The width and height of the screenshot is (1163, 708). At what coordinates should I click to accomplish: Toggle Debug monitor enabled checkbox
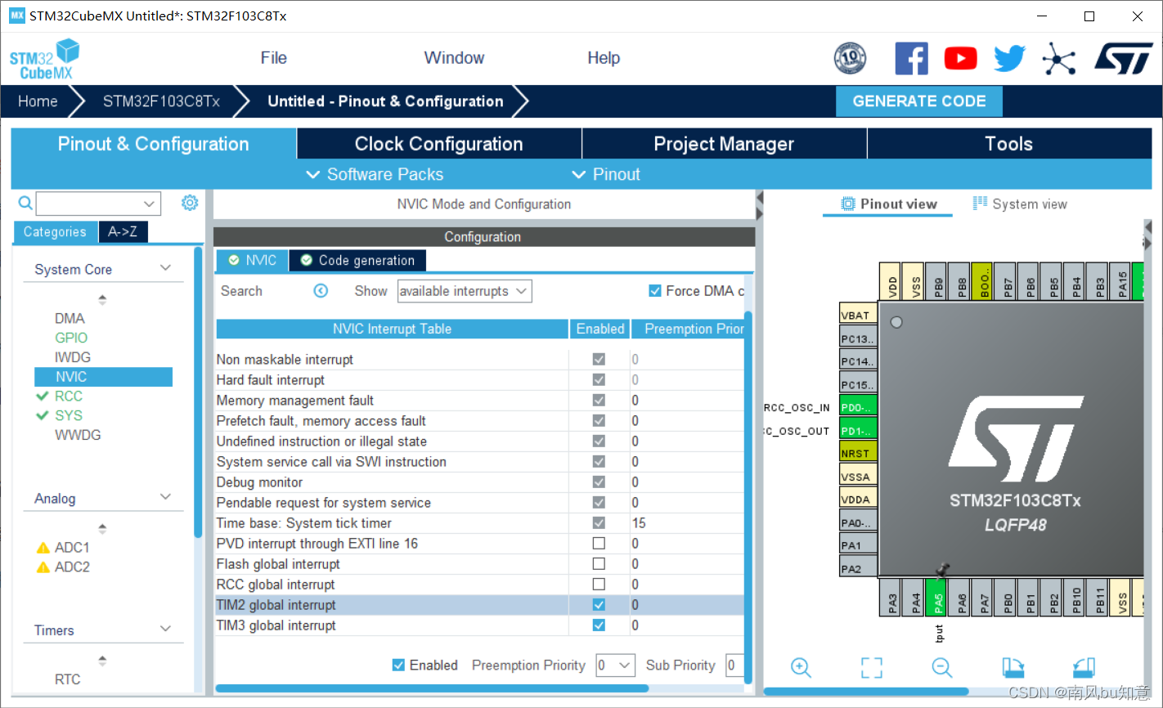599,482
